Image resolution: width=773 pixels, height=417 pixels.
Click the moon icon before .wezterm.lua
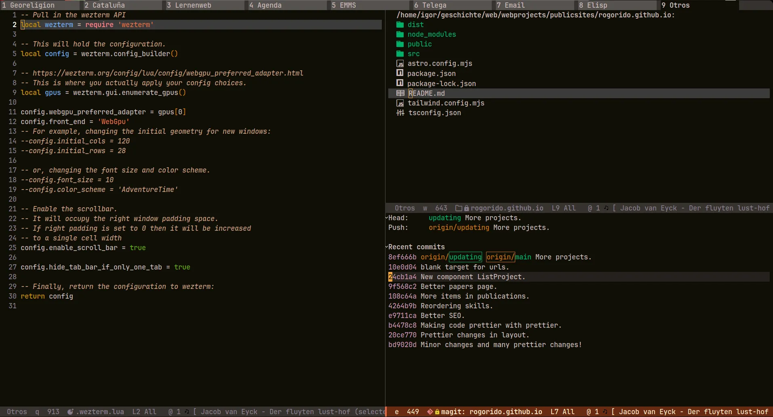coord(71,412)
